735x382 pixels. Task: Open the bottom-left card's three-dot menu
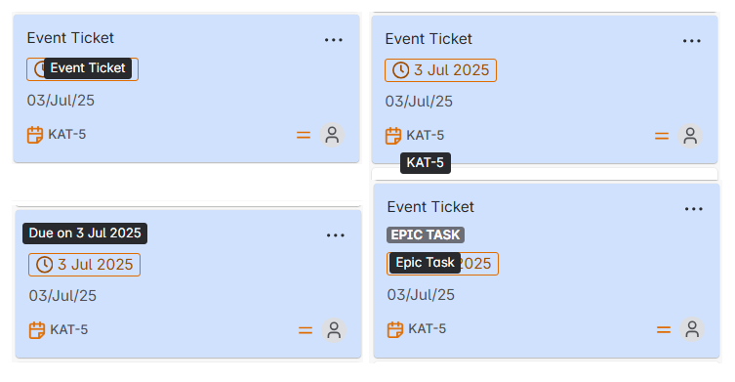pyautogui.click(x=335, y=235)
